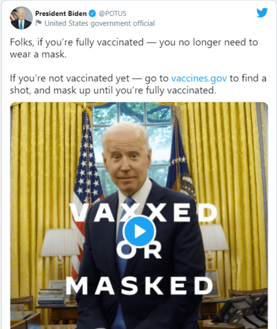
Task: Click the stack of books in video
Action: [x=52, y=297]
